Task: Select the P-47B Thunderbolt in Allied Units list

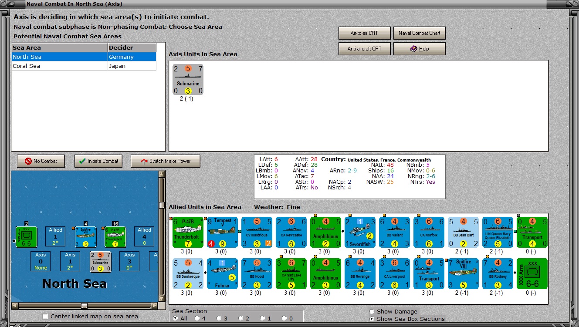Action: 188,232
